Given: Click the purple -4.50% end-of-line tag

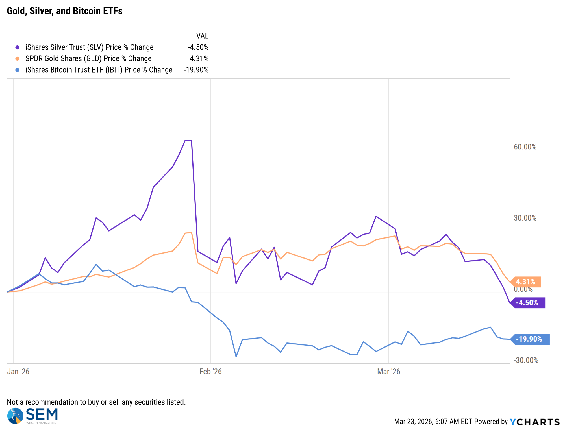Looking at the screenshot, I should pos(528,303).
